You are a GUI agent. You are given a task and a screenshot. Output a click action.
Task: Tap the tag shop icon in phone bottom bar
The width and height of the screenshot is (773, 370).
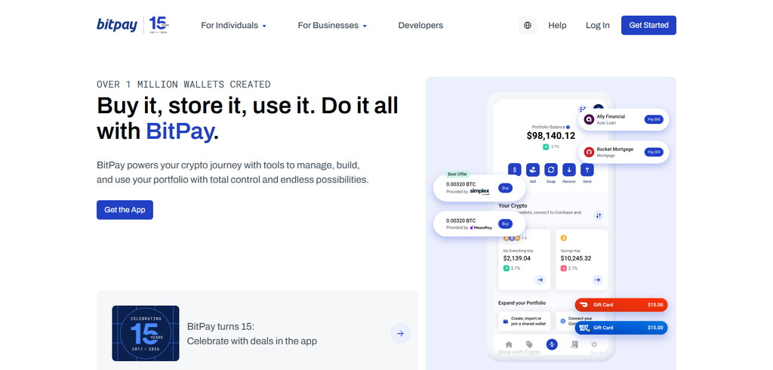(x=529, y=344)
